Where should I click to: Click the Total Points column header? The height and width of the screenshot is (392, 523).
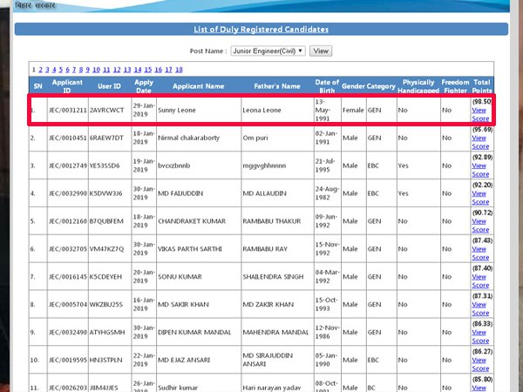click(x=480, y=86)
